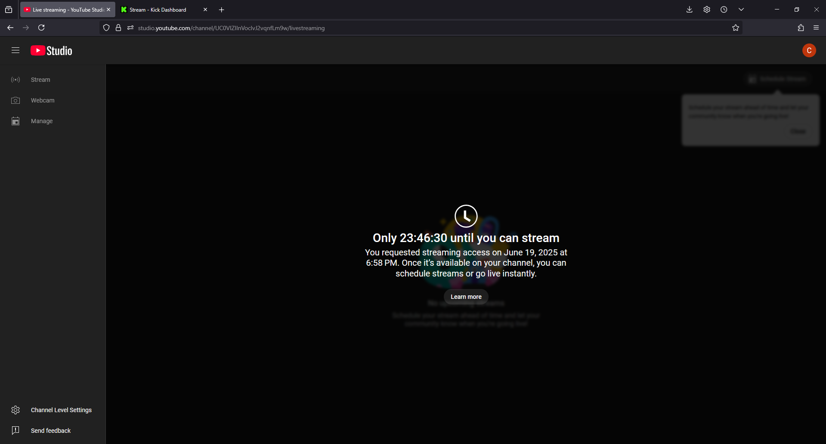Click the Manage calendar icon in the sidebar

click(x=15, y=121)
